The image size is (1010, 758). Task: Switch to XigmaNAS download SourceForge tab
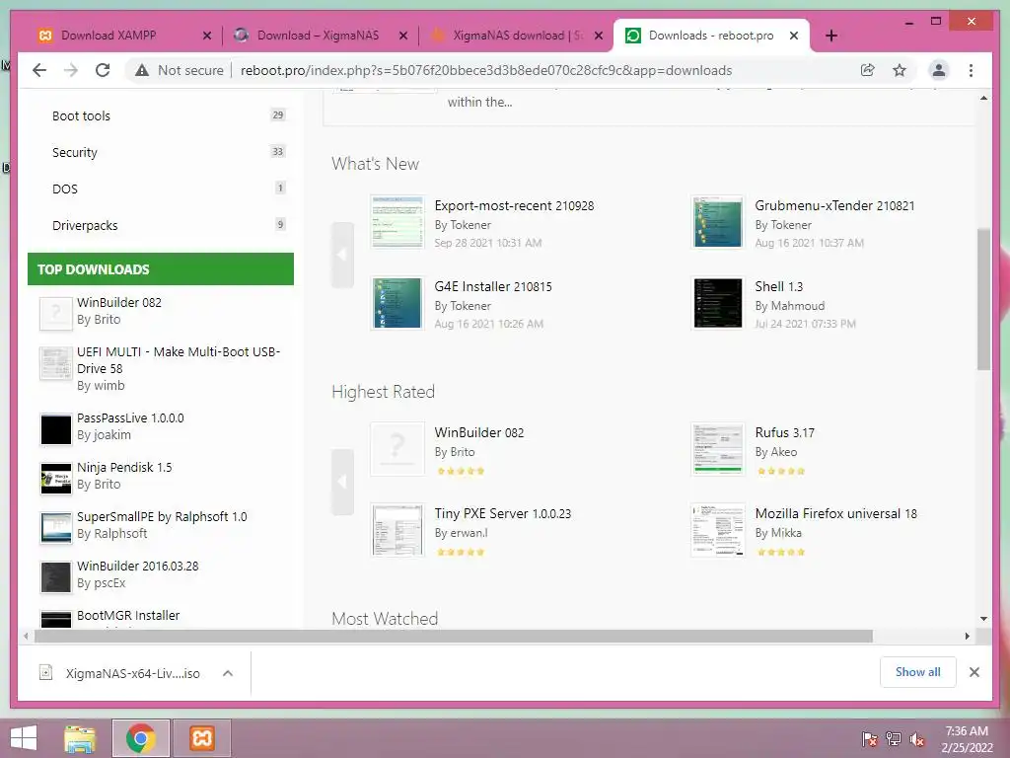coord(513,36)
